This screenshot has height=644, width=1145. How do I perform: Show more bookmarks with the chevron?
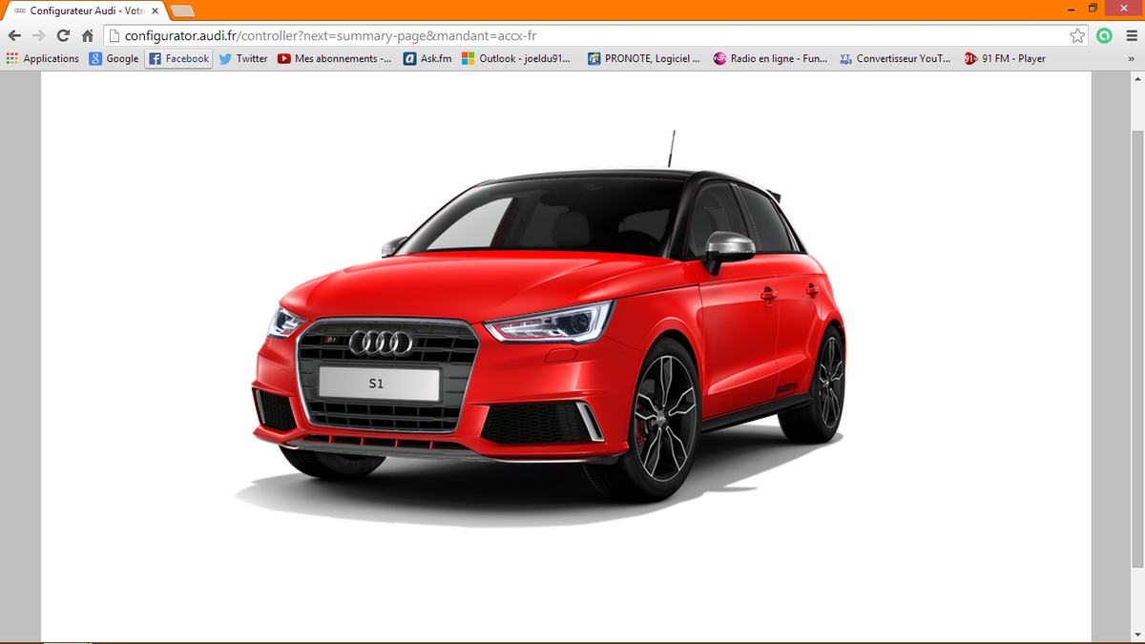coord(1132,58)
